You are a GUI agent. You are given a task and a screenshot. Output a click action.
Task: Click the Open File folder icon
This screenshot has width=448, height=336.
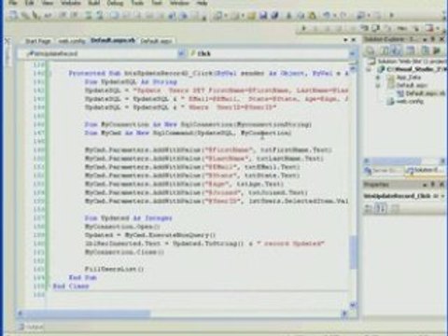(x=251, y=15)
